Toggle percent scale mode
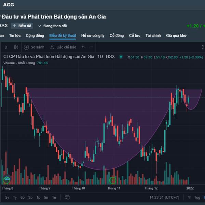205x205 pixels. [189, 197]
